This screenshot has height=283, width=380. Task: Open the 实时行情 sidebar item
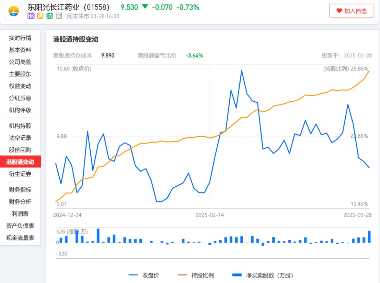(x=20, y=38)
